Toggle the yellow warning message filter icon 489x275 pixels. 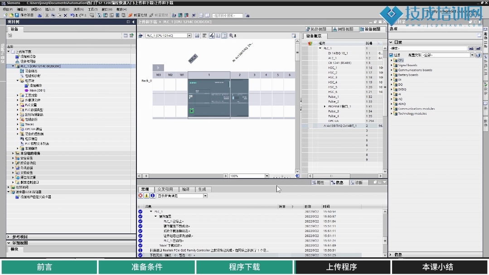coord(146,196)
